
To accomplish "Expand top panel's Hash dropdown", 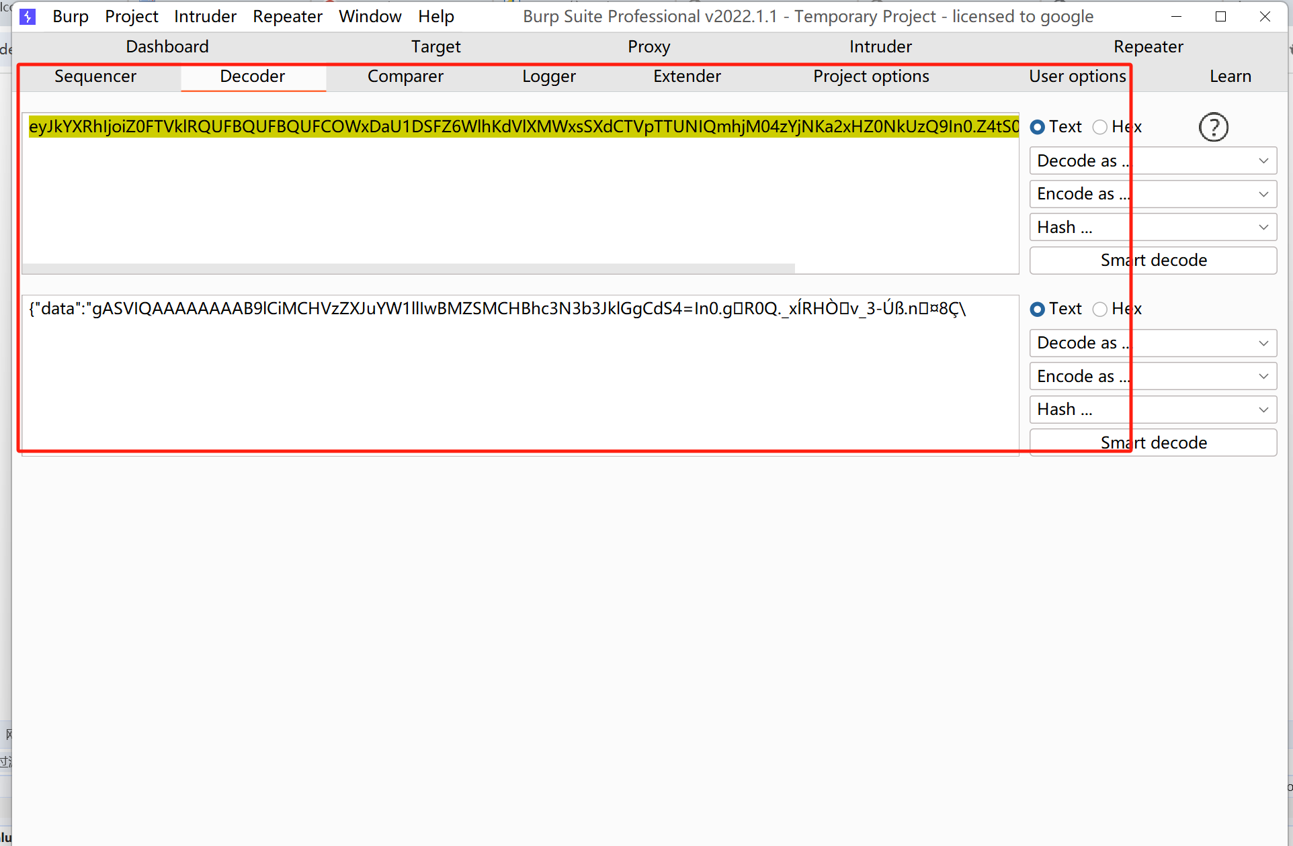I will [x=1153, y=227].
